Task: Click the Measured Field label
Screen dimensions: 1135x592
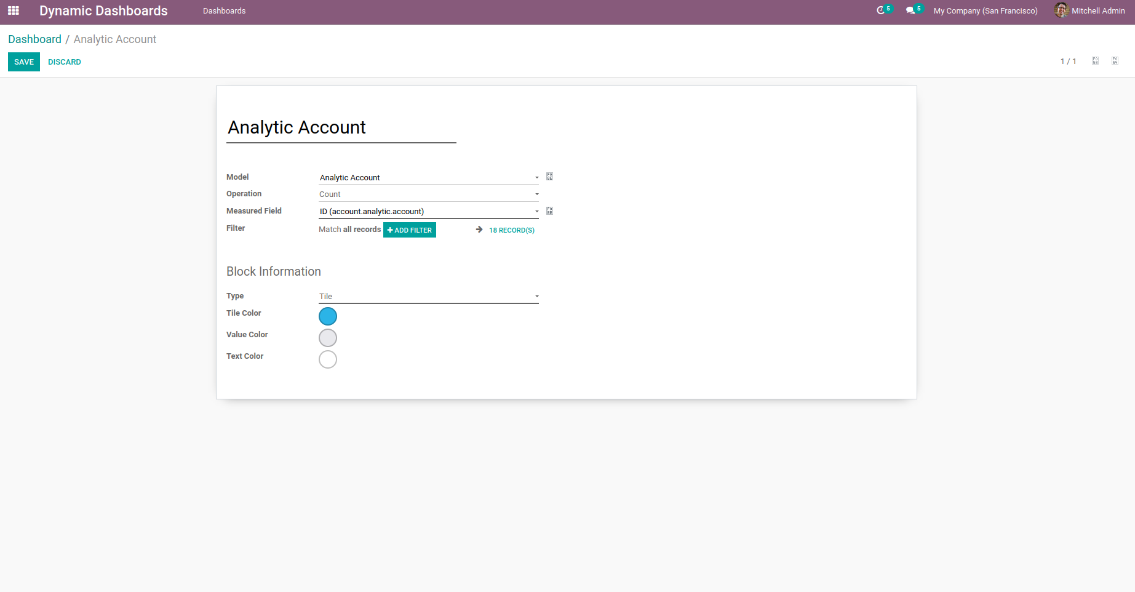Action: click(254, 211)
